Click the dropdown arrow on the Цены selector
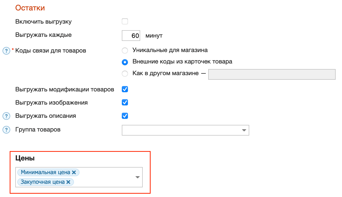Screen dimensions: 342x197 pyautogui.click(x=137, y=177)
